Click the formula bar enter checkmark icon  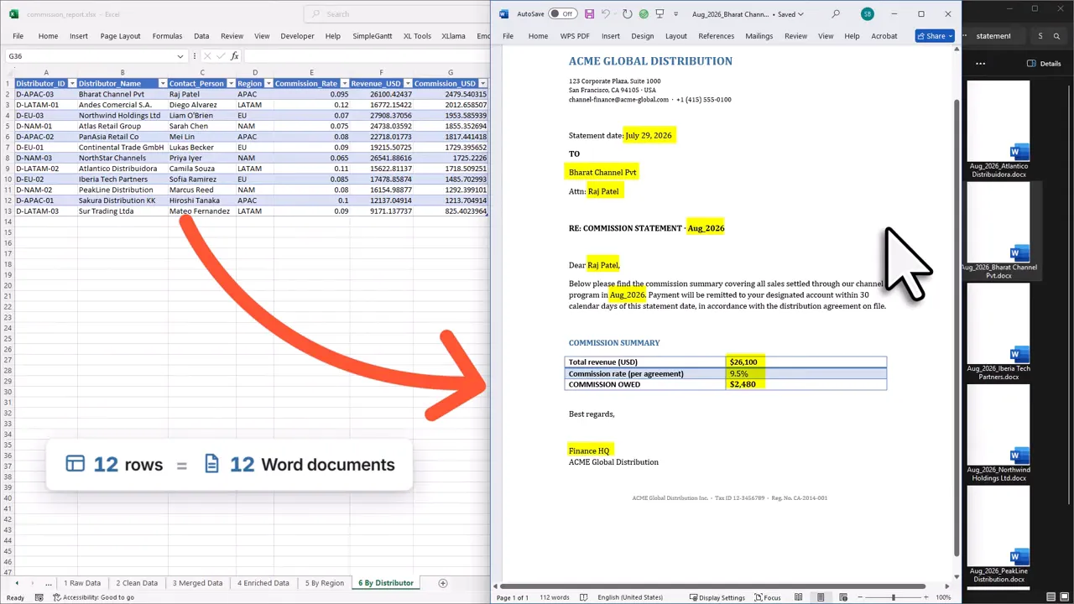pos(221,56)
